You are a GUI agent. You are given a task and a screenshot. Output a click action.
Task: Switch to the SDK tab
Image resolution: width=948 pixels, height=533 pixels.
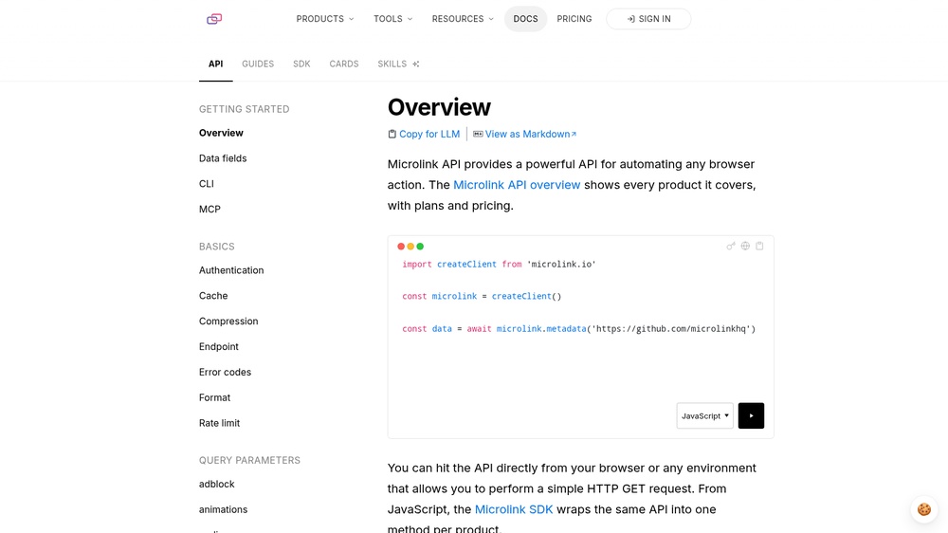click(x=301, y=64)
